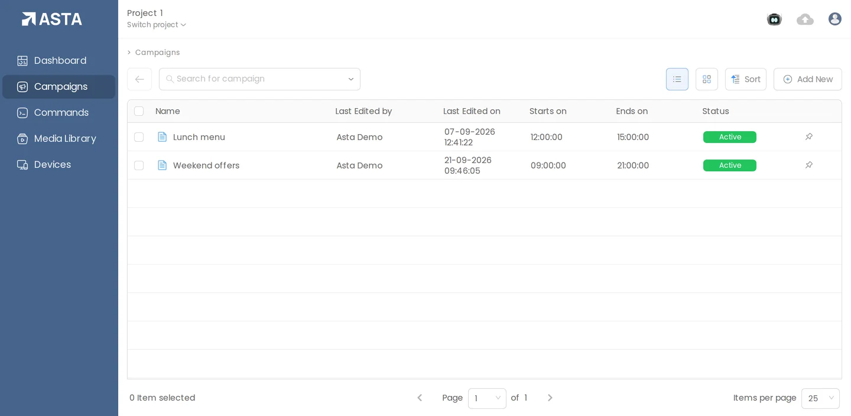Pin the Weekend offers campaign
This screenshot has width=851, height=416.
(809, 165)
